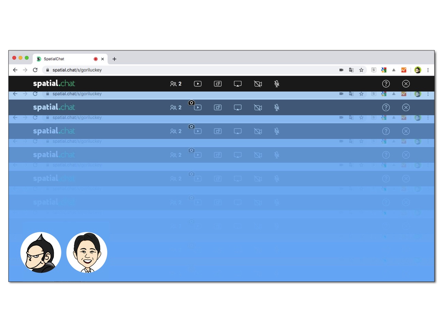443x332 pixels.
Task: Leave the room with the circled X in the black toolbar
Action: coord(406,84)
